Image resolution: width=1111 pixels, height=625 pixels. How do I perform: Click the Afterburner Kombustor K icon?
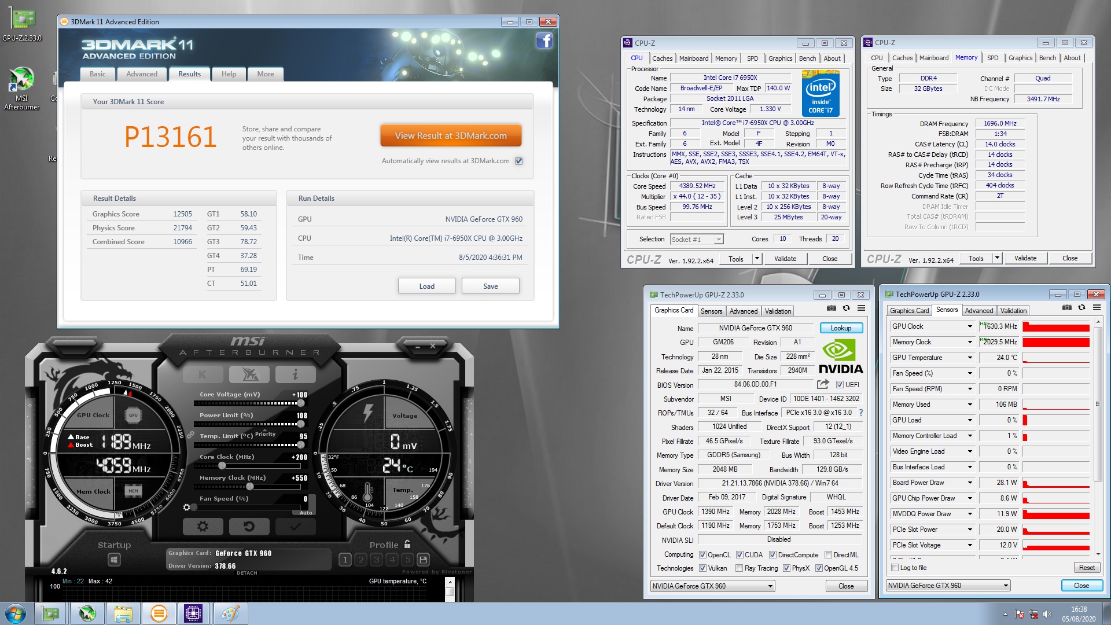[x=203, y=374]
